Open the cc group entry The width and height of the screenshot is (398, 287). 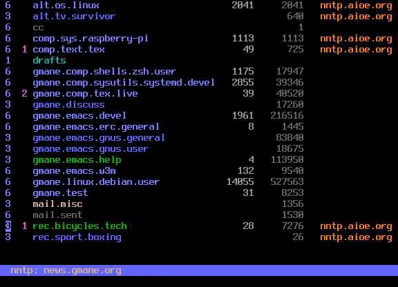point(38,28)
